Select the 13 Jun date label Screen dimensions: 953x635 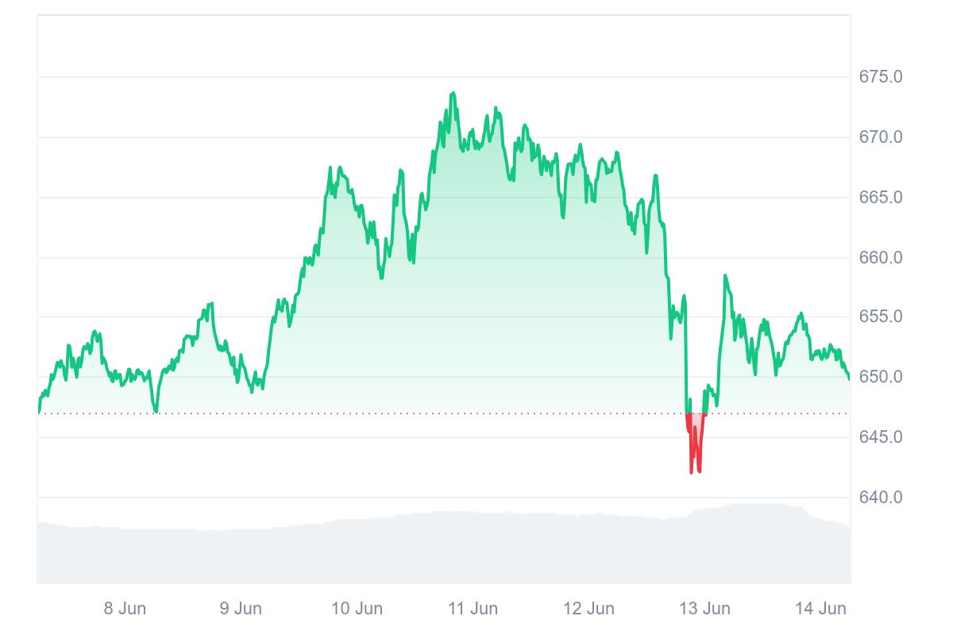coord(704,609)
